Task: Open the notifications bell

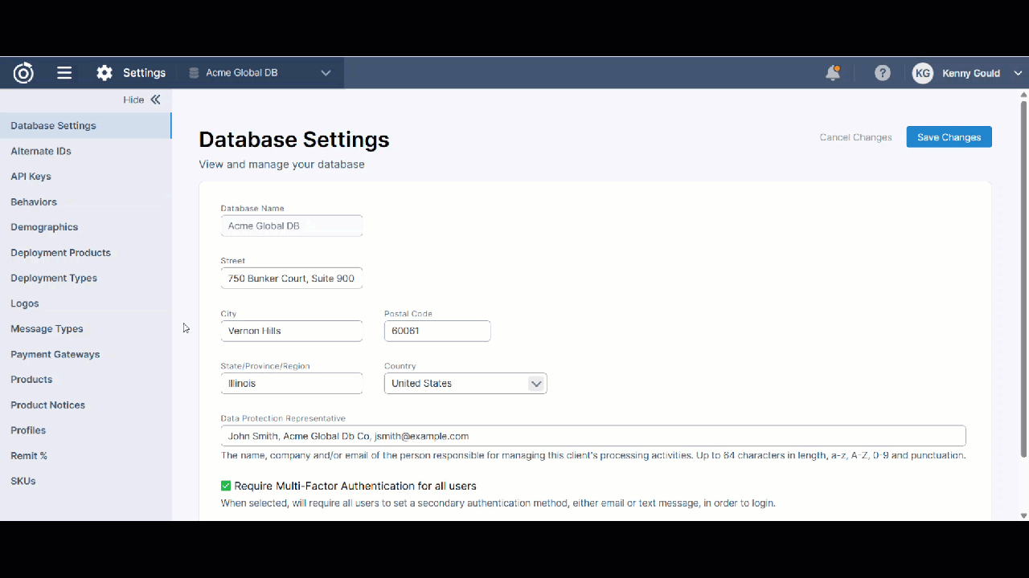Action: (833, 73)
